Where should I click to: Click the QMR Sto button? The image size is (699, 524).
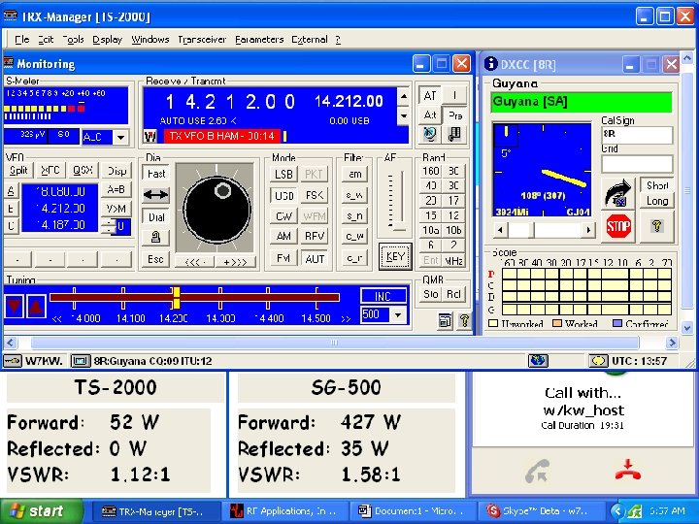point(430,294)
